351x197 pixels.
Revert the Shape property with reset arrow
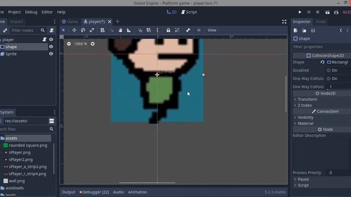click(x=322, y=62)
